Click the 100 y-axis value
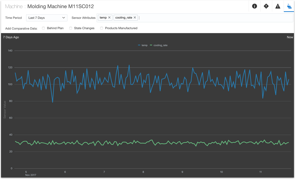295x179 pixels. tap(10, 84)
